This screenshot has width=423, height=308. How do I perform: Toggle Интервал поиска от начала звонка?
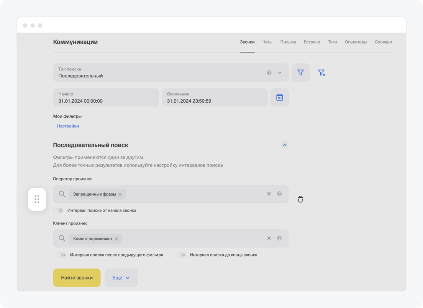(58, 210)
